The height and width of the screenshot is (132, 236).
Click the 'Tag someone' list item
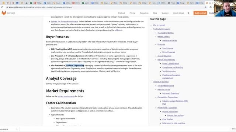(x=61, y=122)
